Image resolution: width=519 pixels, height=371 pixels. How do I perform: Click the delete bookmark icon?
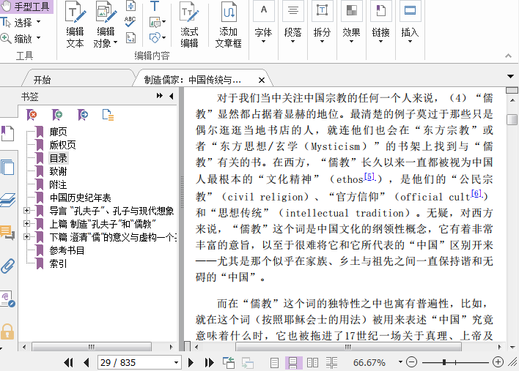pos(32,115)
